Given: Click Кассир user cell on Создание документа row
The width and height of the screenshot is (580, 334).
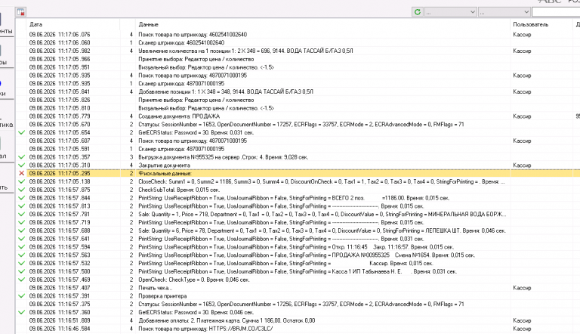Looking at the screenshot, I should [522, 116].
